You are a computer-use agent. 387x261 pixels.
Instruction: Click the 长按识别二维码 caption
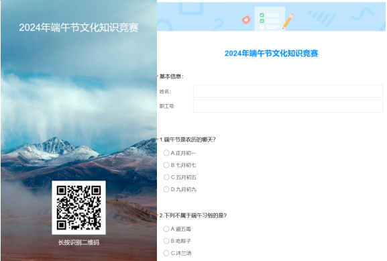[x=78, y=242]
